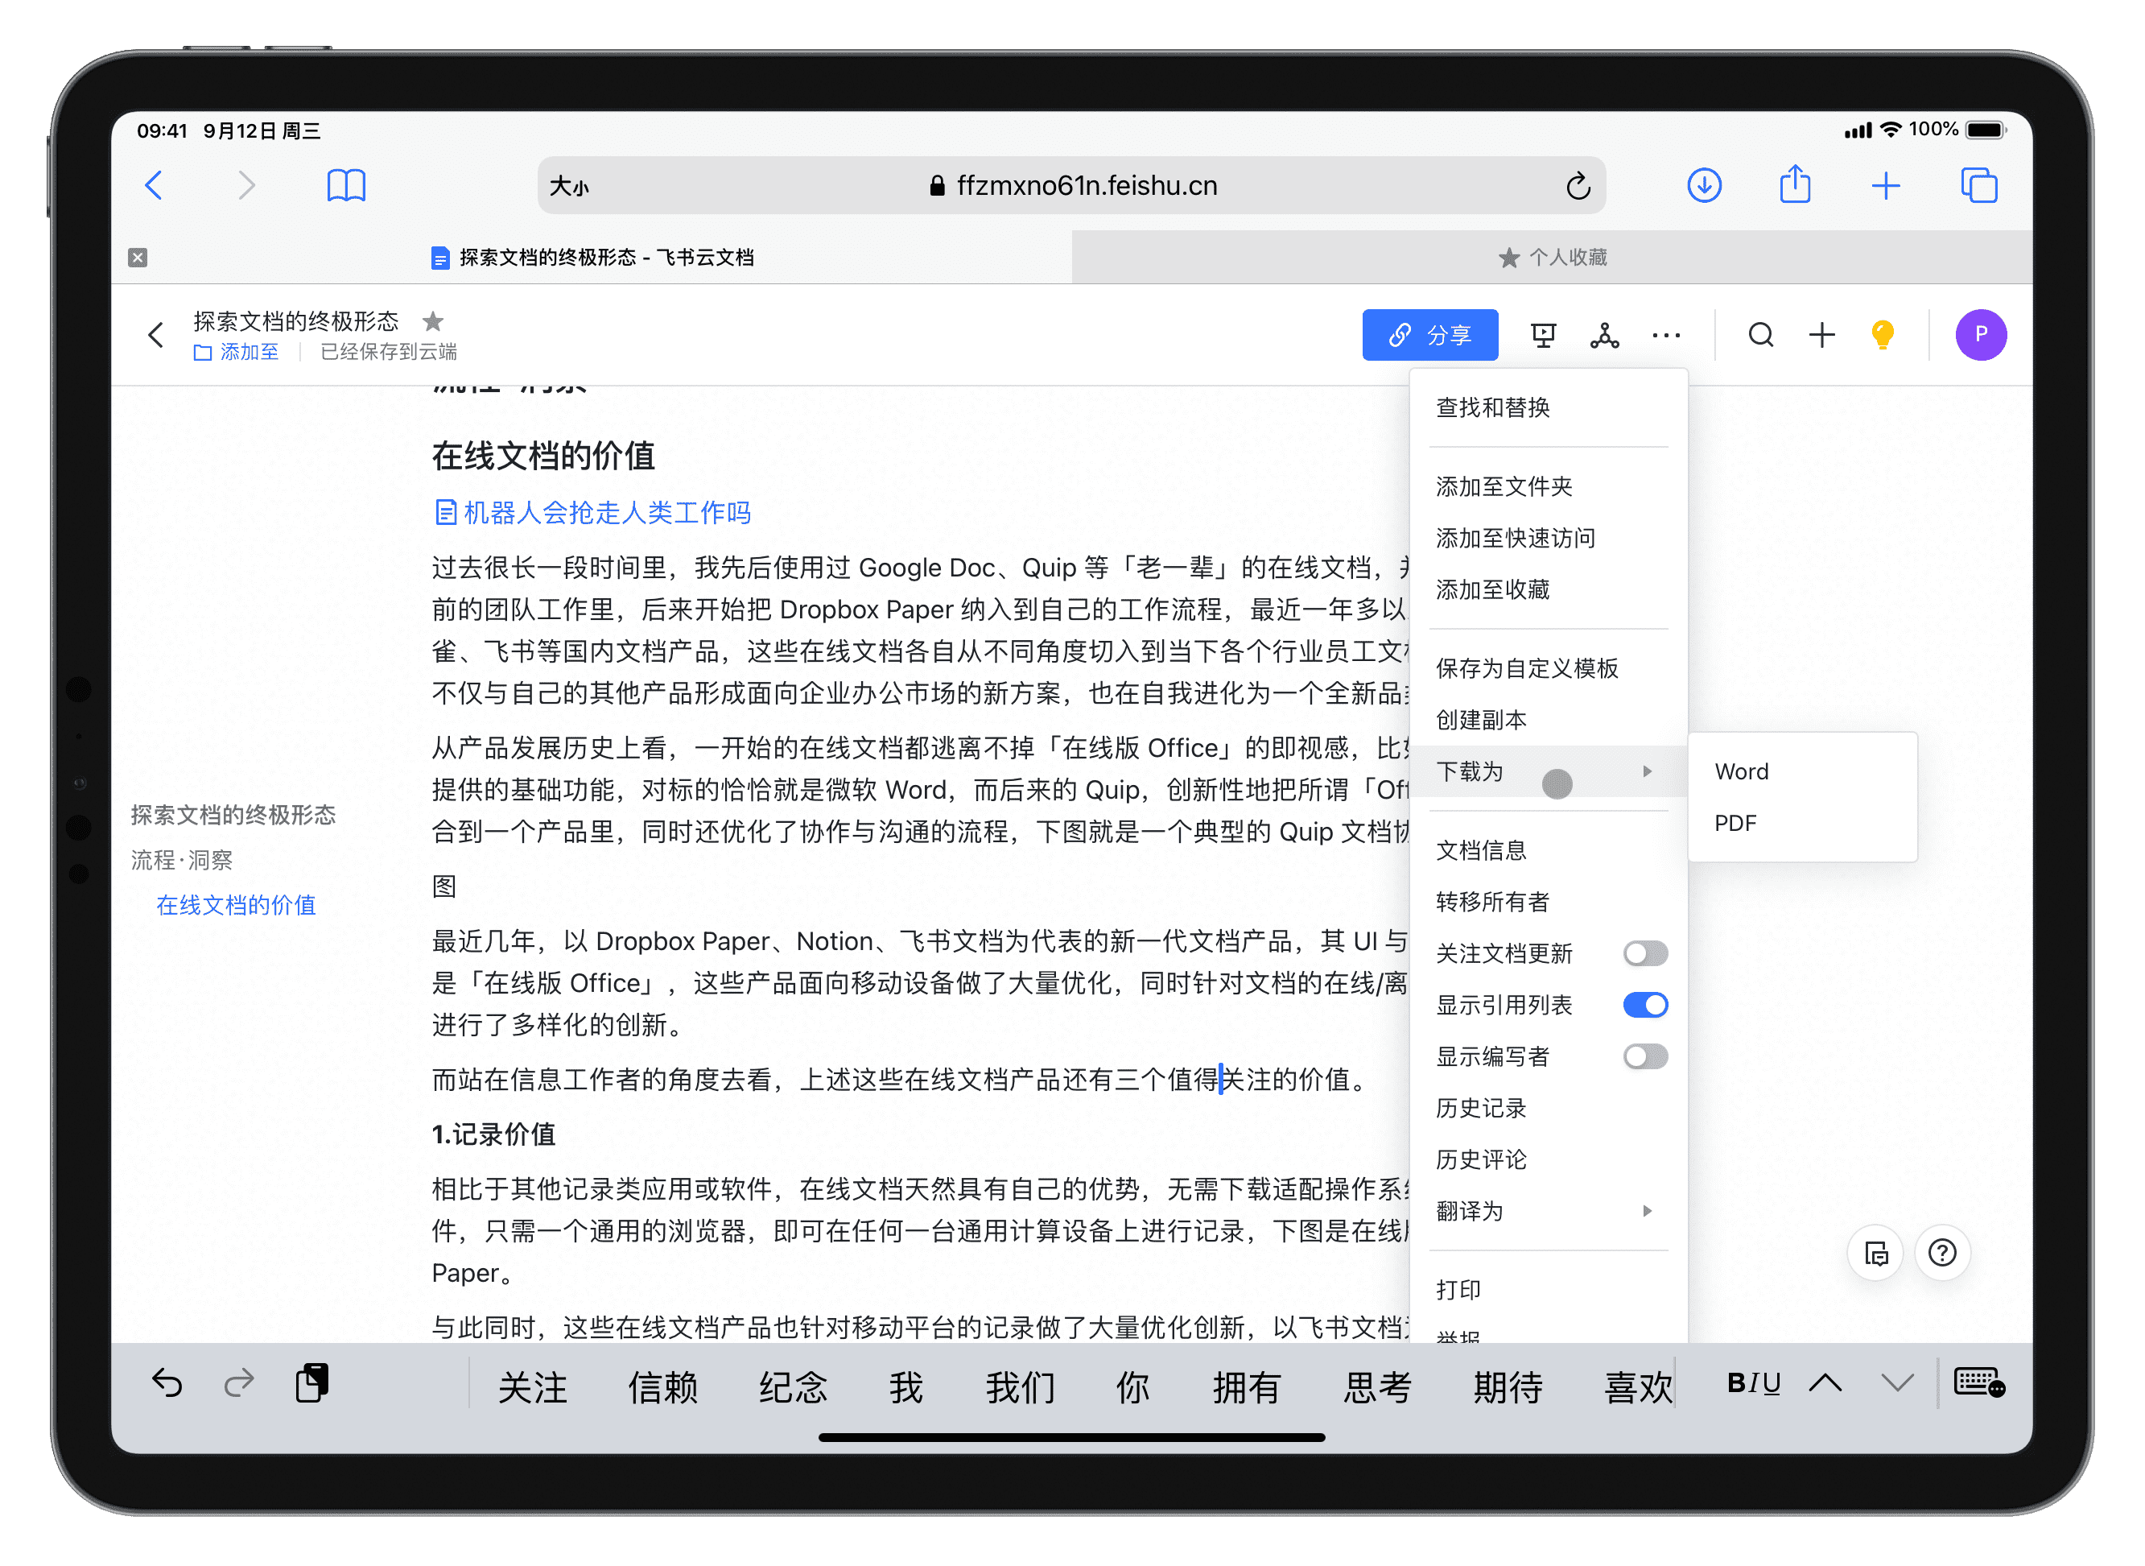Jump to outline item 探索文档的终极形态
2145x1566 pixels.
point(233,814)
